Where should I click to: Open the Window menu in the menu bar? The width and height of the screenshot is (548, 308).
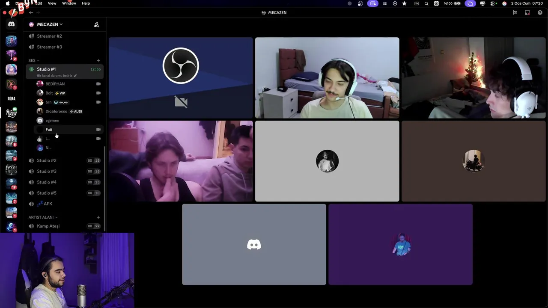(x=69, y=3)
